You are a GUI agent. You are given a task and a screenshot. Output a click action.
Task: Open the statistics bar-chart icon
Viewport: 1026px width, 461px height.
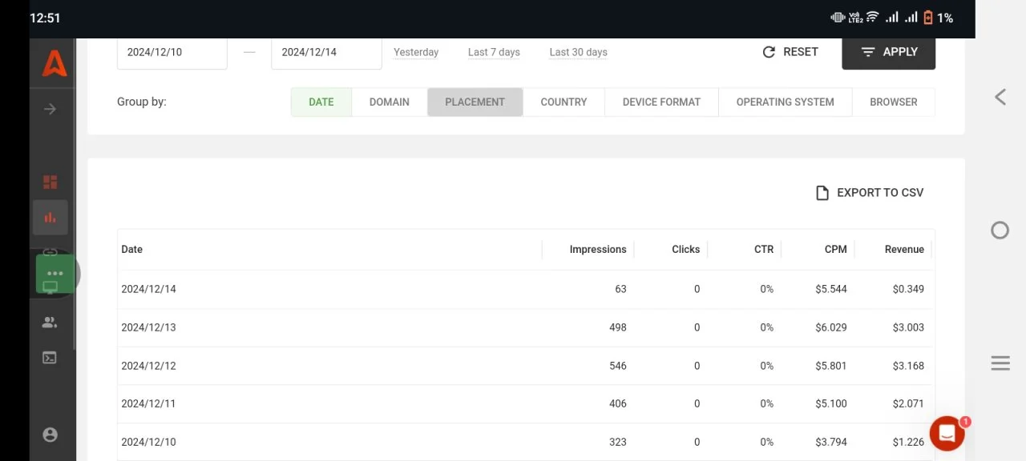click(50, 218)
